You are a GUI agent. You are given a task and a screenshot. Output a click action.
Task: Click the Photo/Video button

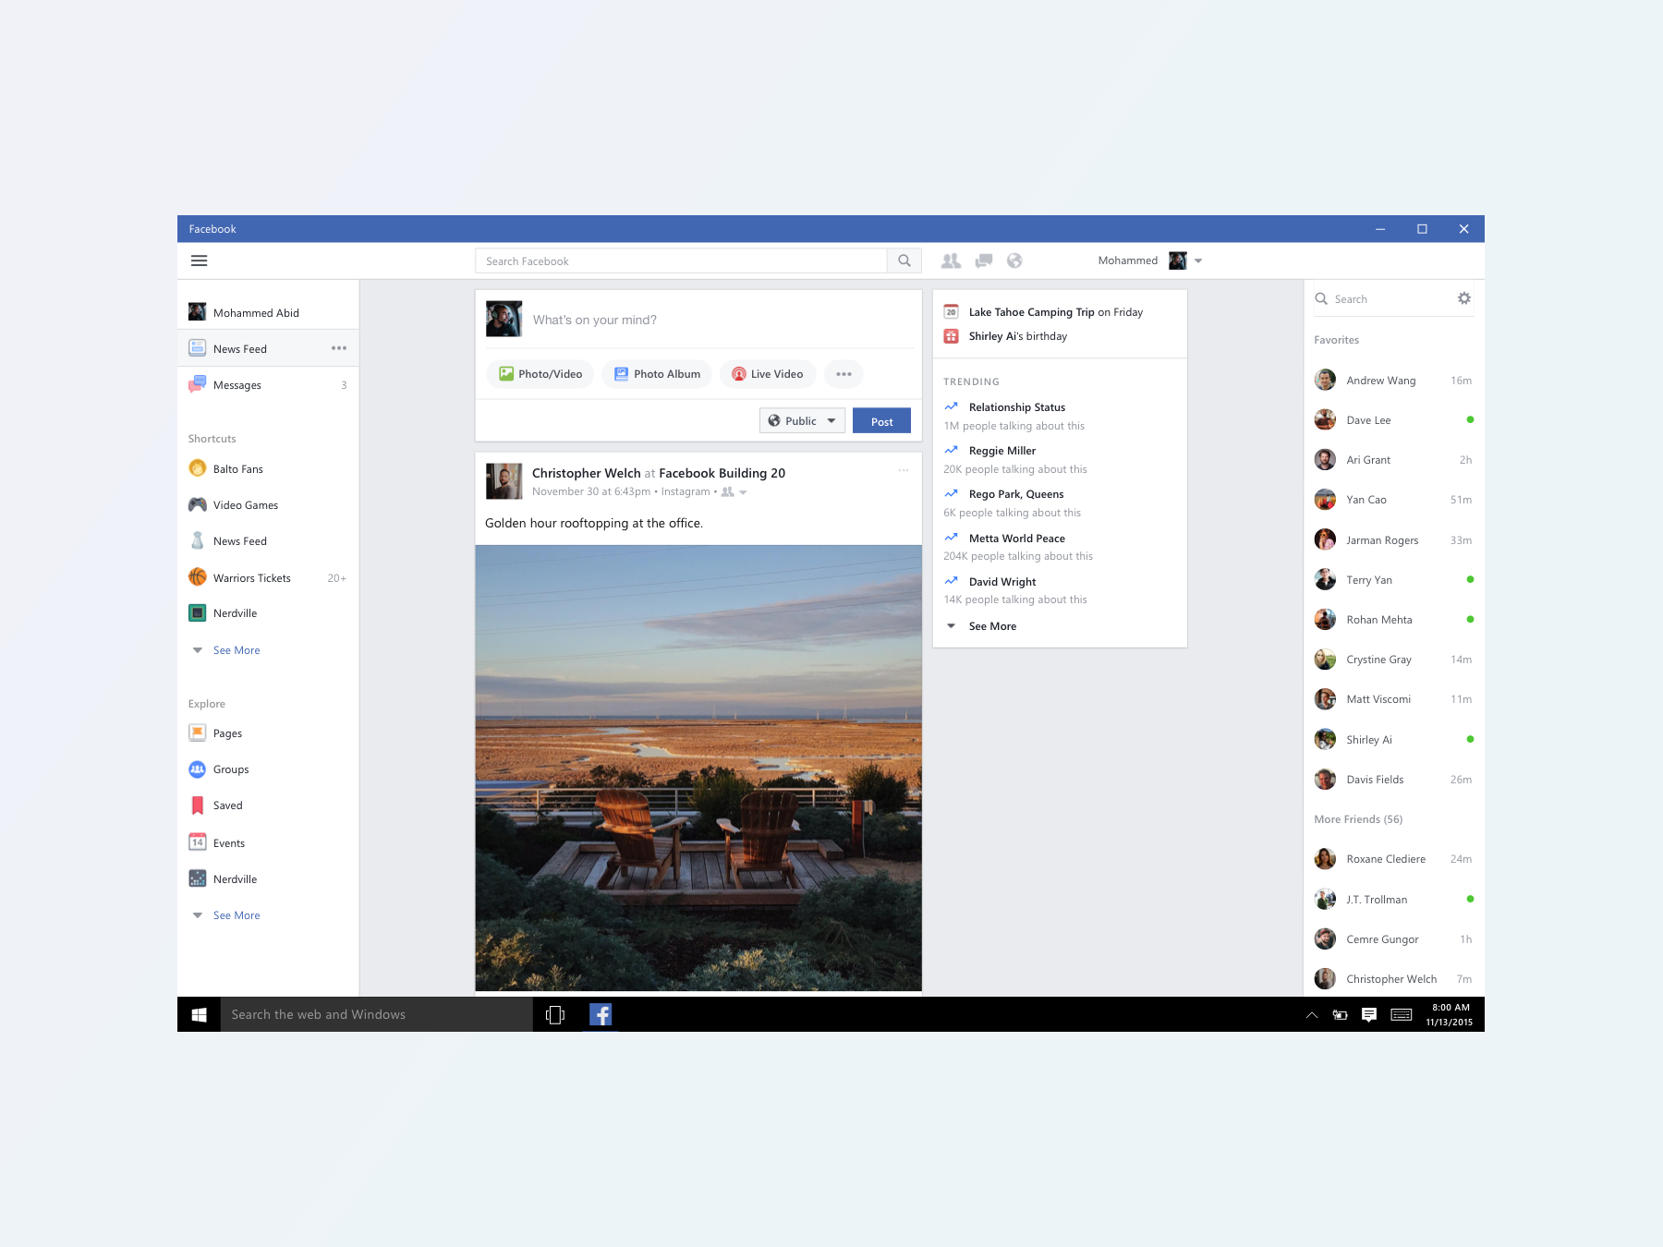[540, 374]
